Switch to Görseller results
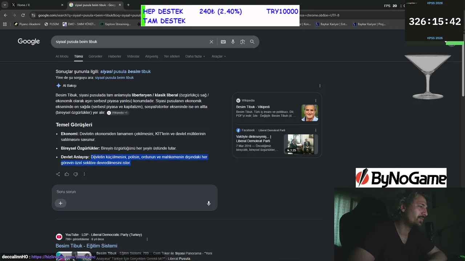This screenshot has height=261, width=465. pos(96,57)
